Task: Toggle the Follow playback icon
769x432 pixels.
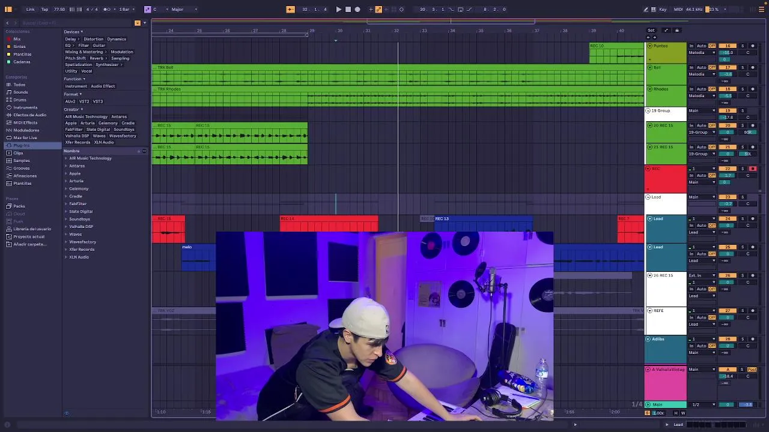Action: click(x=290, y=9)
